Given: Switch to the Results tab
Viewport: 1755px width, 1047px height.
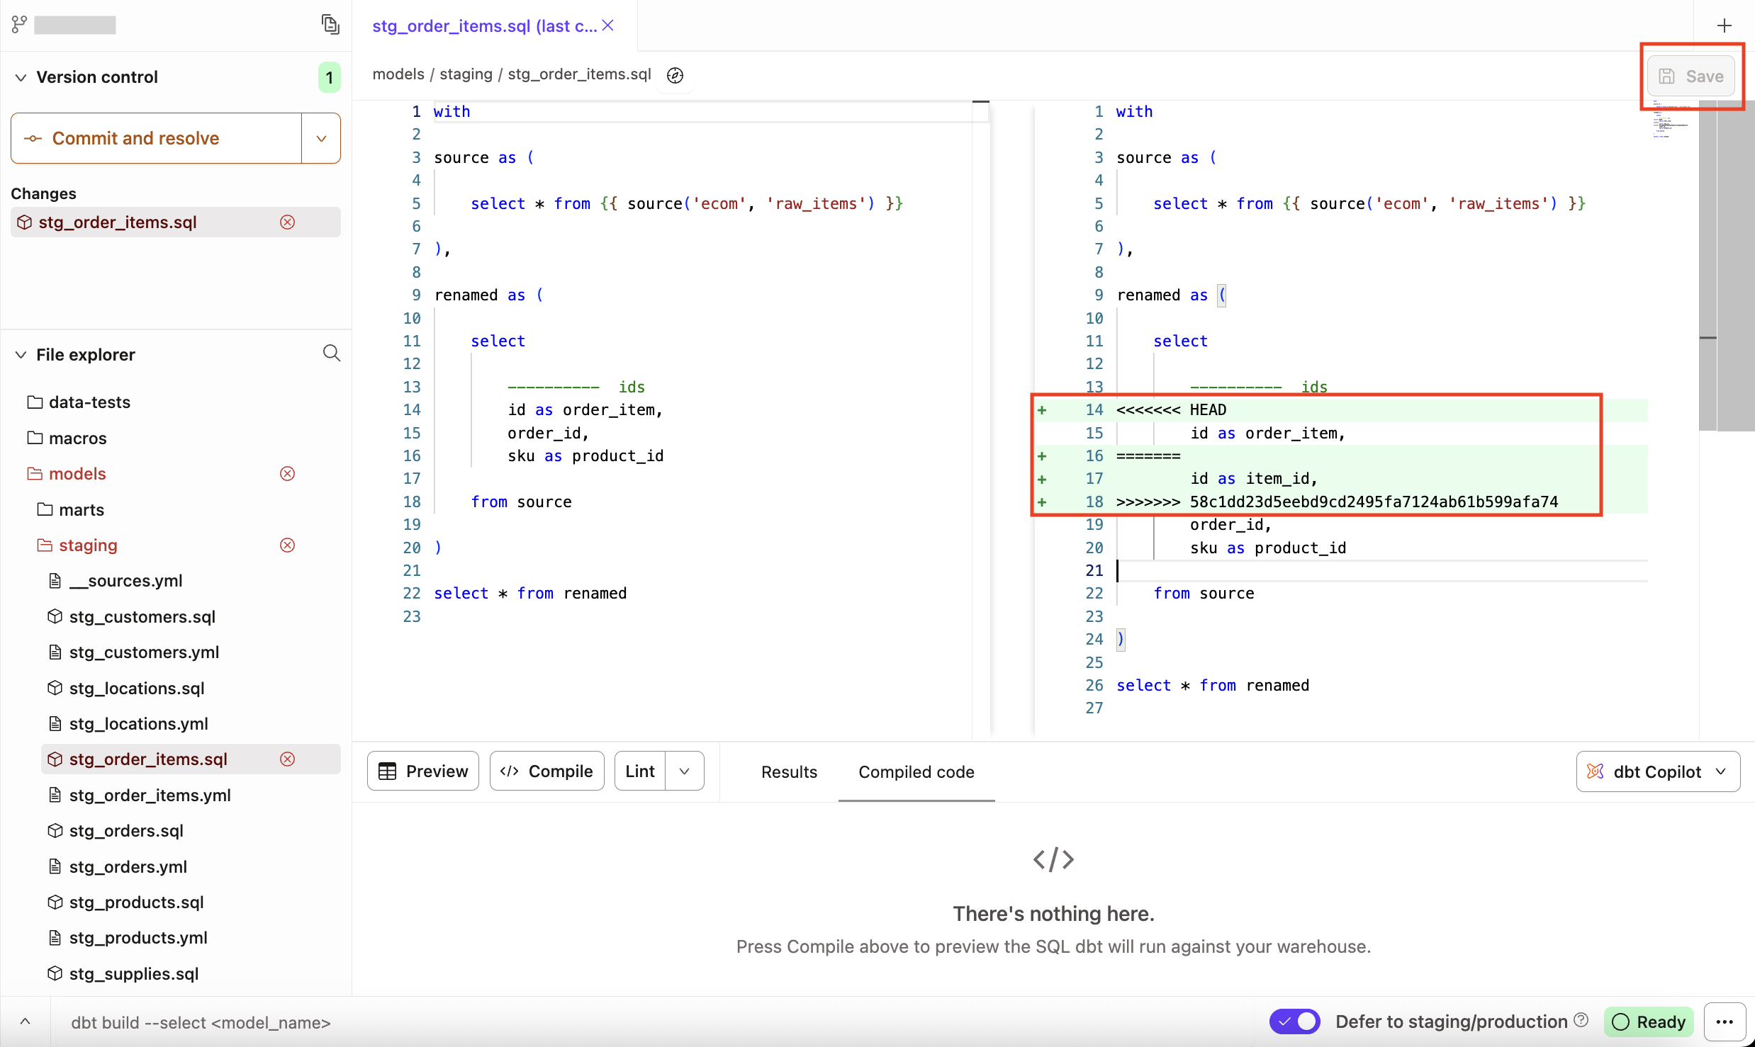Looking at the screenshot, I should point(789,771).
